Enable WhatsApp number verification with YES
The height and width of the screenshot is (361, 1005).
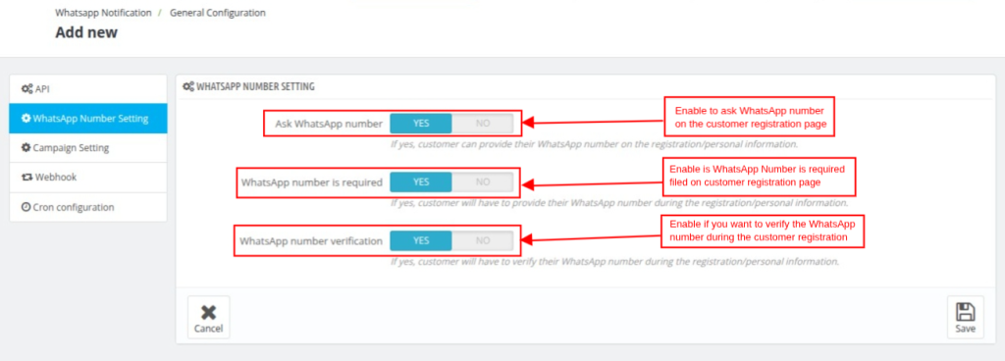(421, 241)
